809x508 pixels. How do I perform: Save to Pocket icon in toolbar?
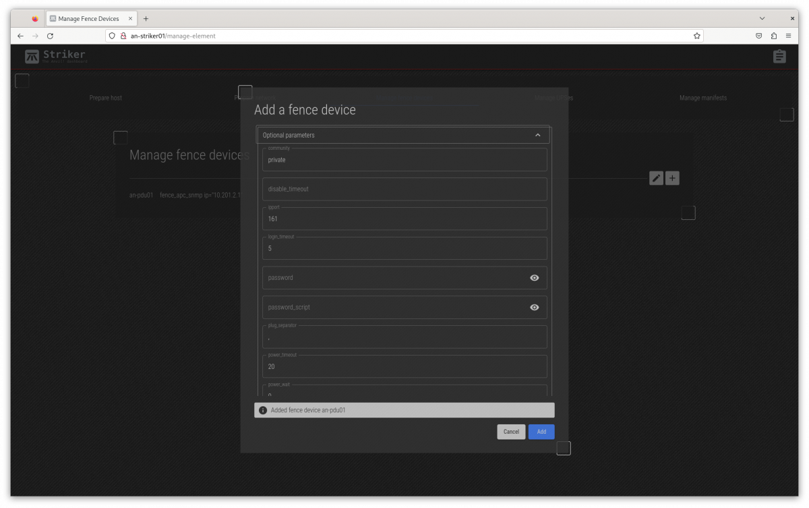click(758, 36)
